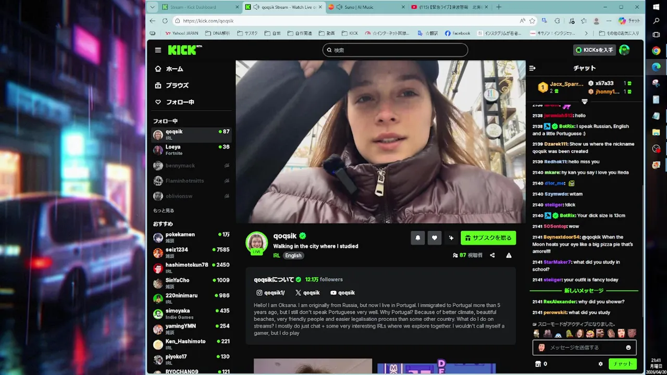Toggle favorite star in address bar

point(532,21)
